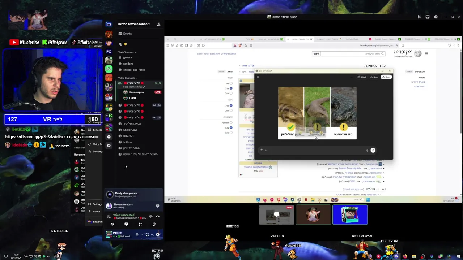Share your screen from voice controls
Screen dimensions: 463x260
pos(126,224)
